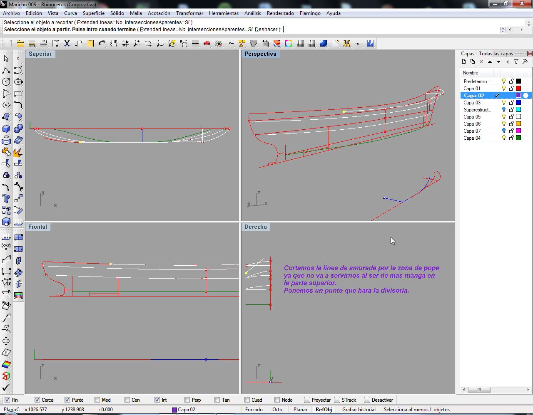Click the red color swatch of Capa 01
533x415 pixels.
click(x=518, y=89)
